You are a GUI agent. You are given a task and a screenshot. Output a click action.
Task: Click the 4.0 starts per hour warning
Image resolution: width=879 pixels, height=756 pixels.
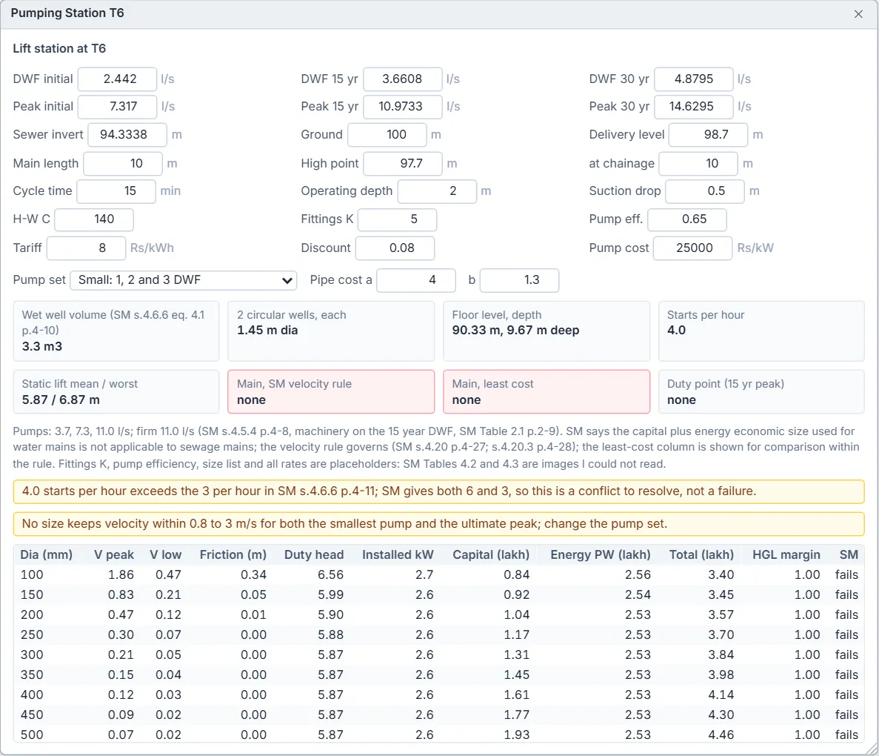439,491
